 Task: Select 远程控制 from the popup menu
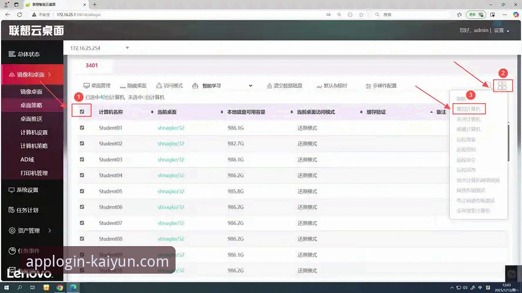[466, 150]
